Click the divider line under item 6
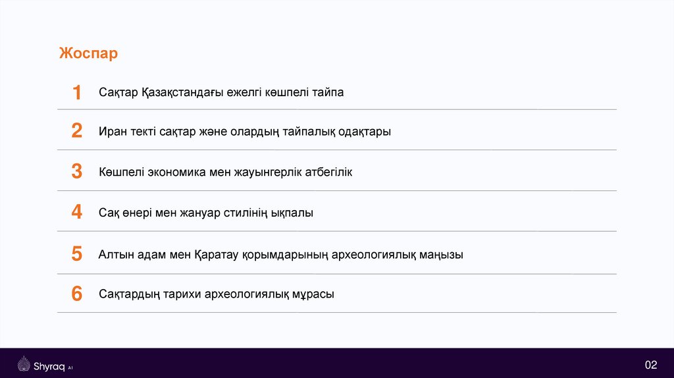The width and height of the screenshot is (674, 378). pos(337,312)
